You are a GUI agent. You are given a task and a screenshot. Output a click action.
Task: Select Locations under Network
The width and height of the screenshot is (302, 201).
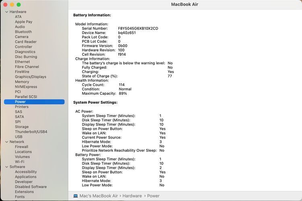point(23,152)
